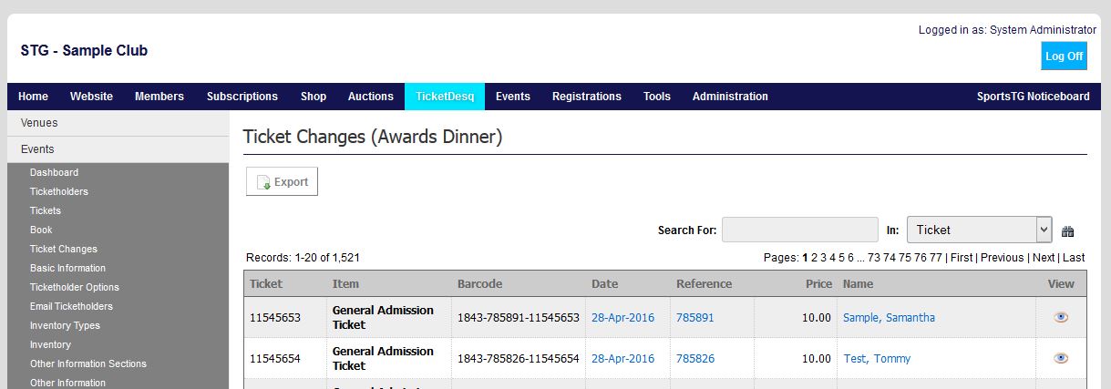Go to page 6

851,258
